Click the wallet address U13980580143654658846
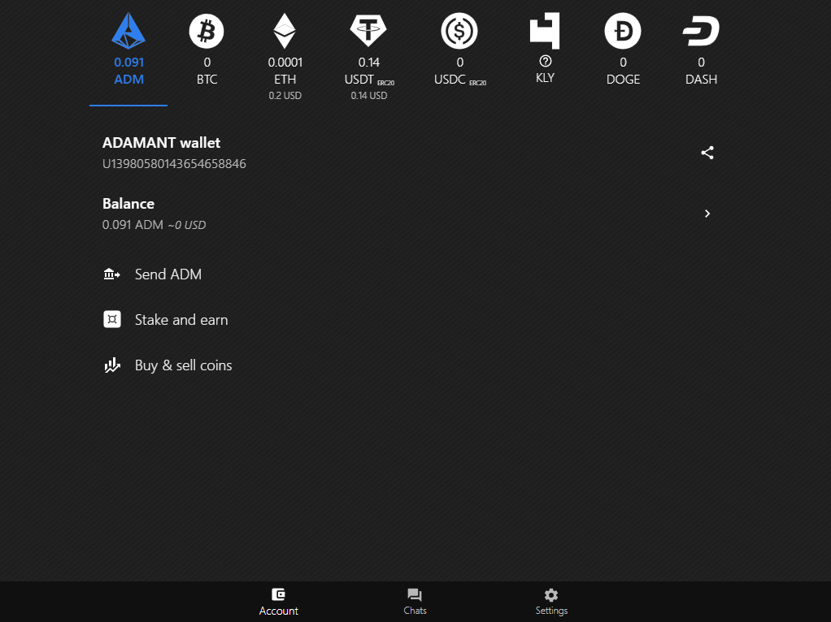Screen dimensions: 831x622 tap(174, 163)
